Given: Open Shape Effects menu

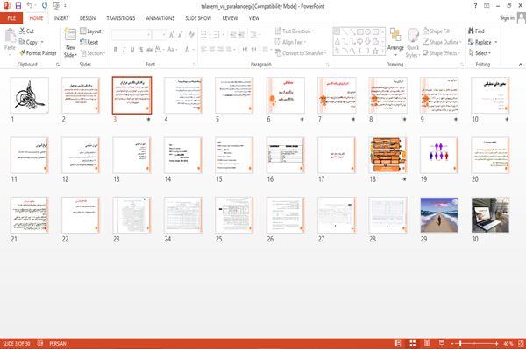Looking at the screenshot, I should click(442, 52).
